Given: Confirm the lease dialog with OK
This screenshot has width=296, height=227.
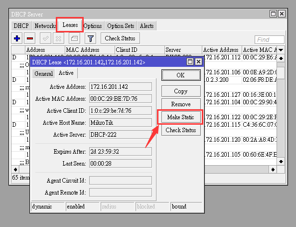Looking at the screenshot, I should 181,75.
